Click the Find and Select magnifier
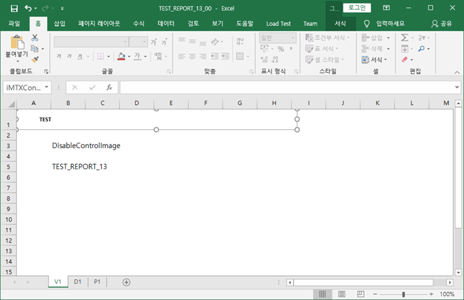 [423, 49]
